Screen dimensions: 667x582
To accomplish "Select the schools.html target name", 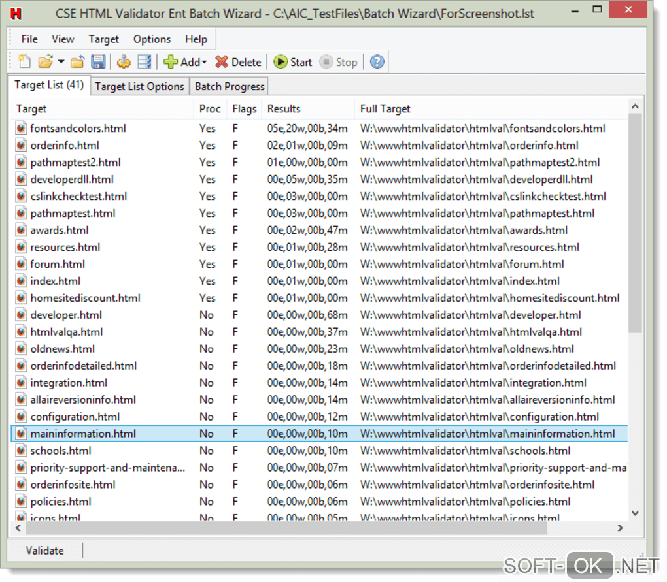I will tap(60, 451).
